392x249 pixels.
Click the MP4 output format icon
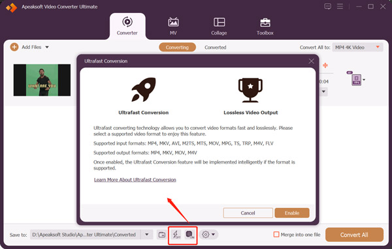(x=356, y=80)
